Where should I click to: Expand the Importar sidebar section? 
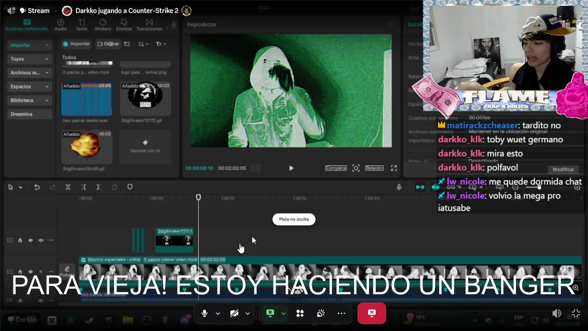pos(29,45)
